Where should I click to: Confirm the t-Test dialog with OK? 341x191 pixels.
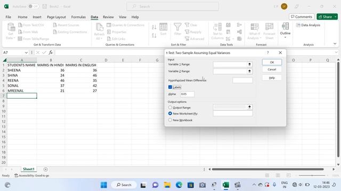(x=272, y=62)
